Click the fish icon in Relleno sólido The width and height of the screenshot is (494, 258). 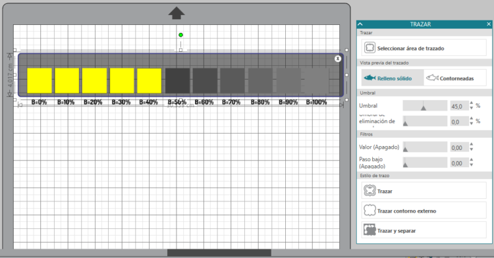[x=370, y=78]
